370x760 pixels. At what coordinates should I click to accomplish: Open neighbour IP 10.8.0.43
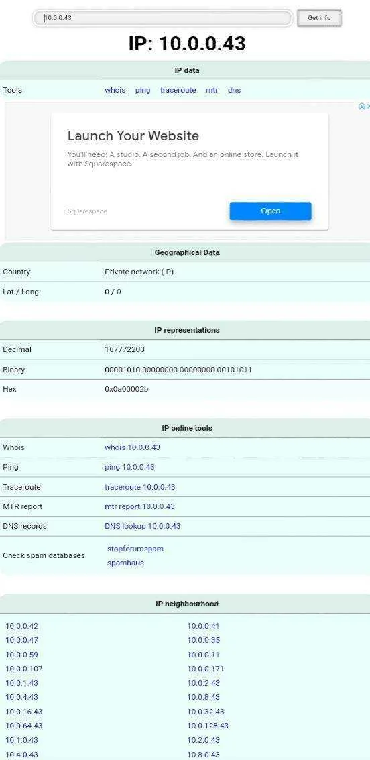[203, 755]
